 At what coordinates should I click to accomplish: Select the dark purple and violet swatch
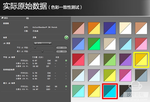coord(125,59)
